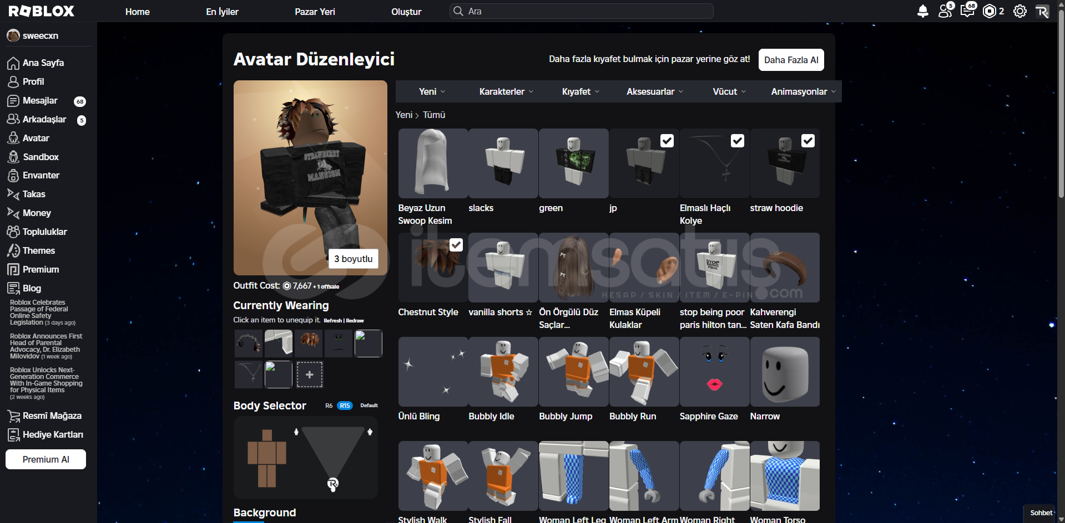The width and height of the screenshot is (1065, 523).
Task: Switch avatar preview to 3 boyutlu
Action: coord(353,259)
